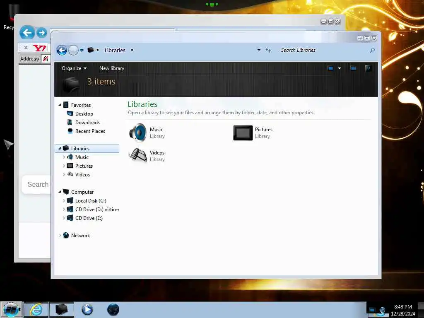Collapse the Computer tree group
Screen dimensions: 424x318
click(60, 192)
